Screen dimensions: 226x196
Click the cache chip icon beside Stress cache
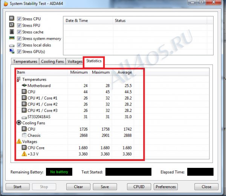[x=12, y=32]
